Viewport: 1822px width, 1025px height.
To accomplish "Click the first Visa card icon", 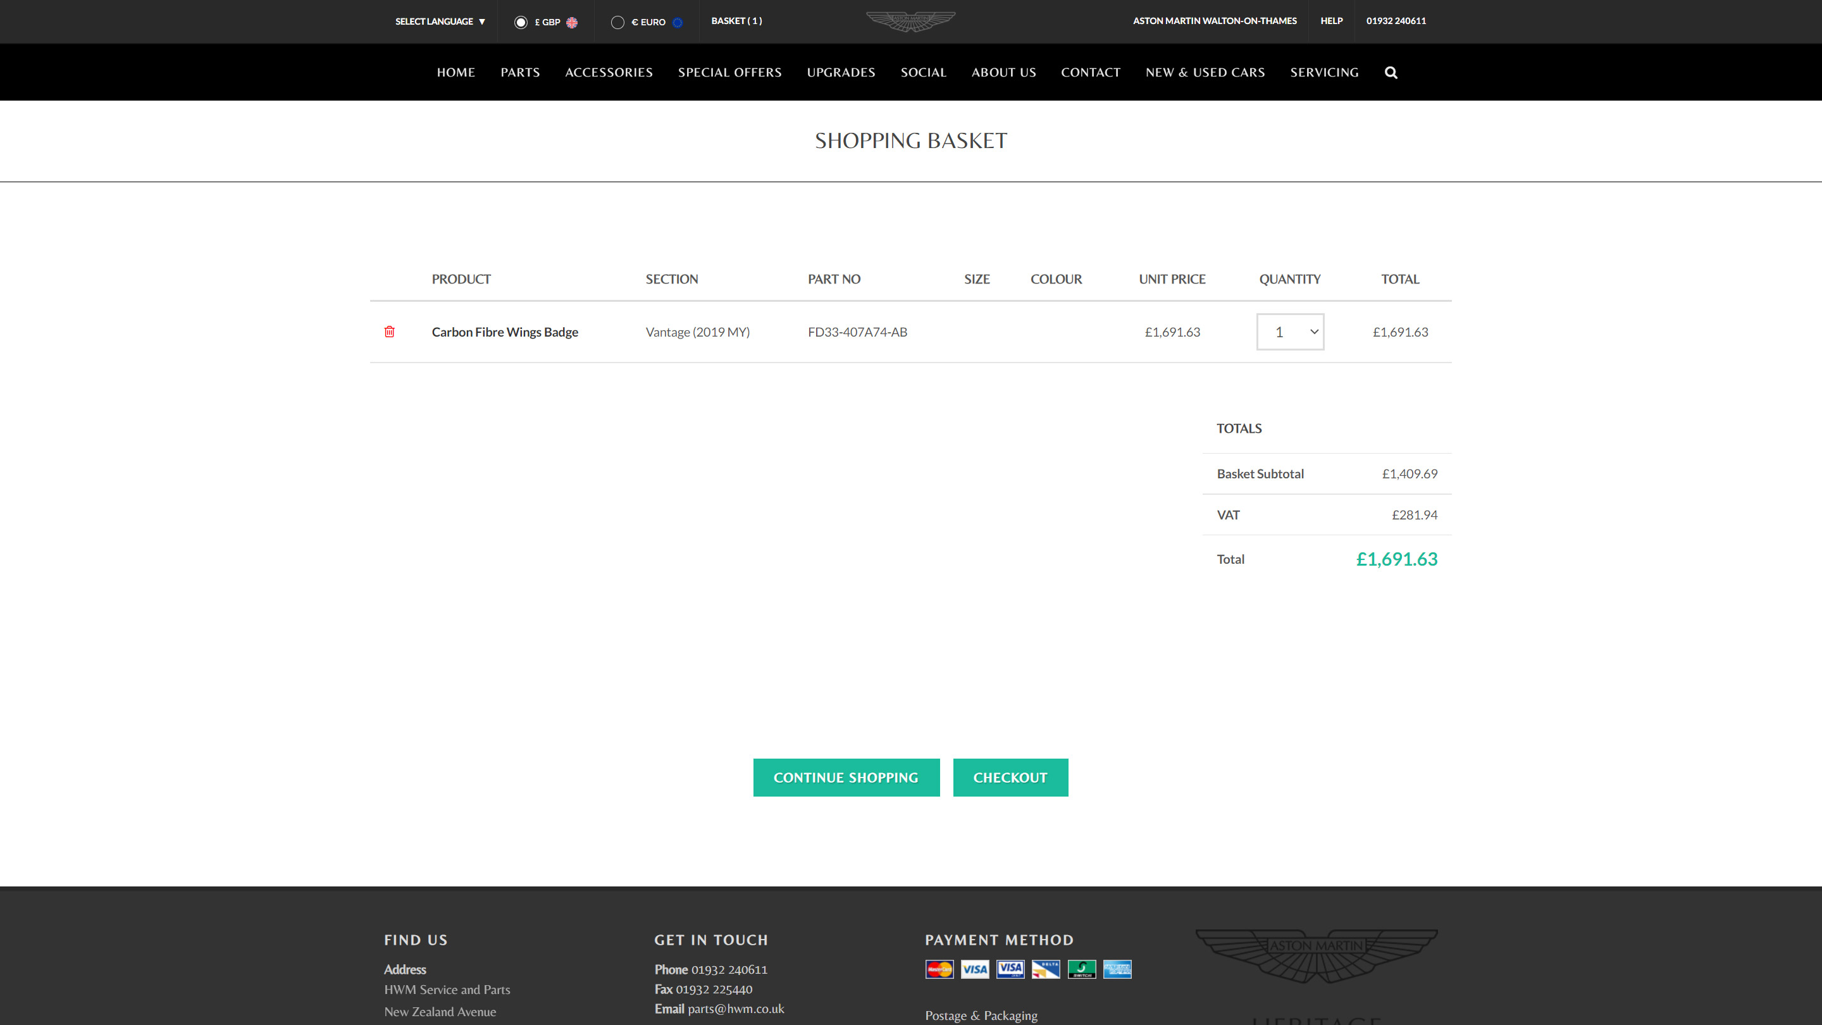I will point(975,969).
